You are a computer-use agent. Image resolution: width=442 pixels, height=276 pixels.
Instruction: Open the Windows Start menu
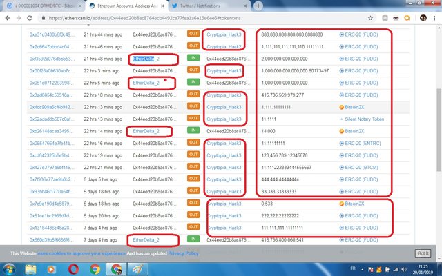pos(9,269)
